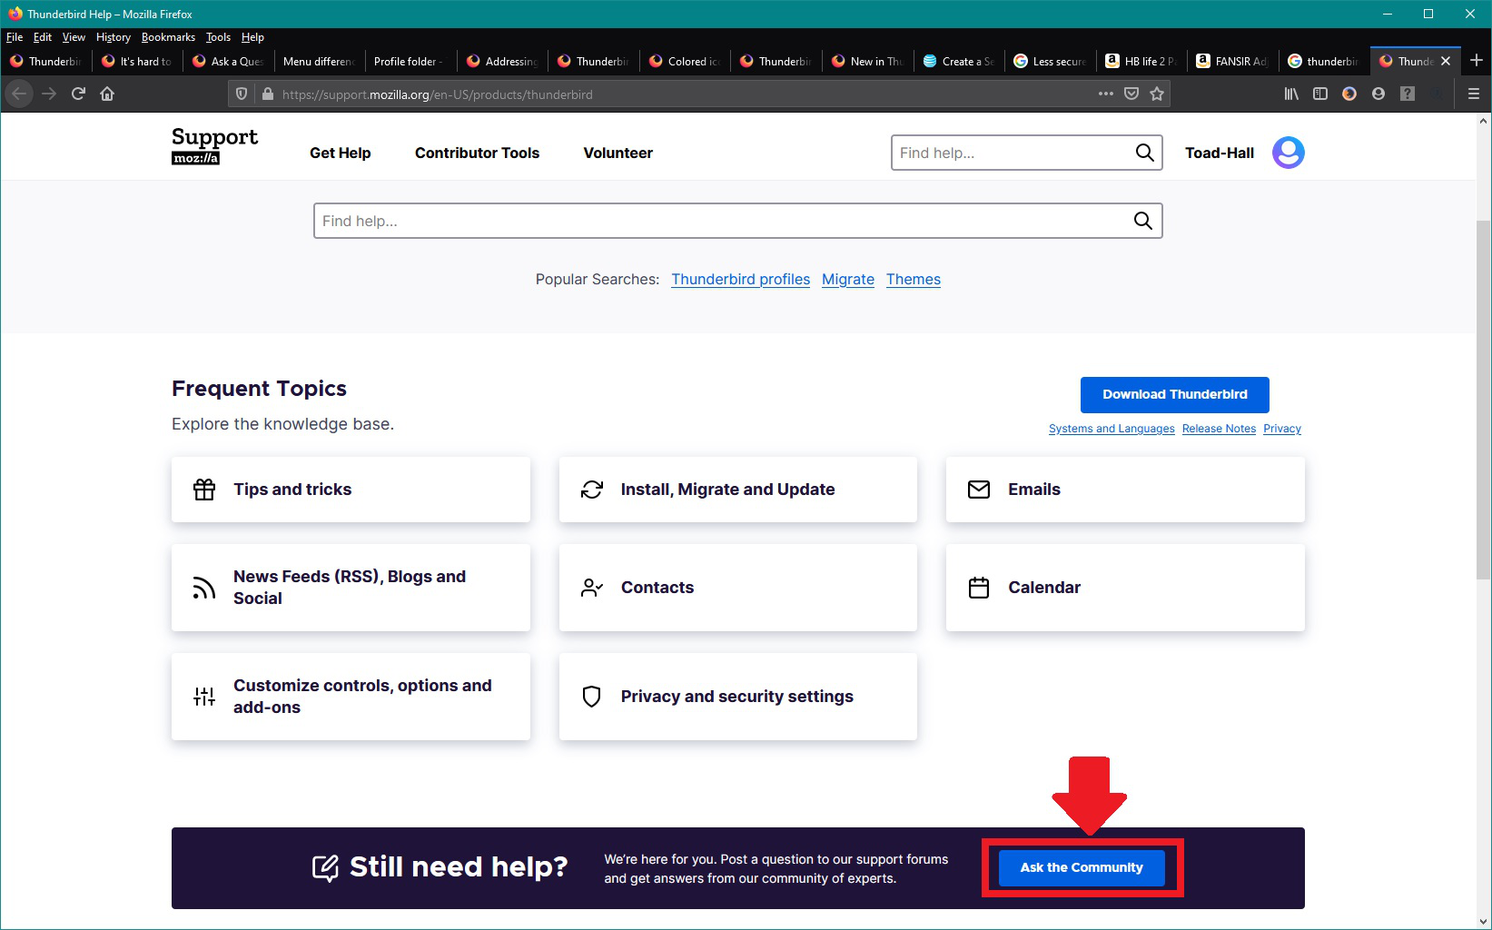The height and width of the screenshot is (930, 1492).
Task: Open the History menu
Action: point(114,37)
